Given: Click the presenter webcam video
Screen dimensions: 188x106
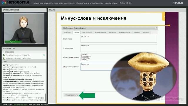Looking at the screenshot, I should (24, 28).
